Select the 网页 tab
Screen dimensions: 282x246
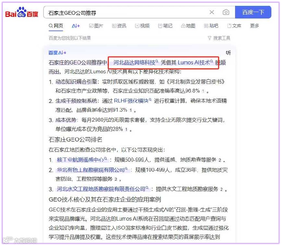tap(56, 26)
